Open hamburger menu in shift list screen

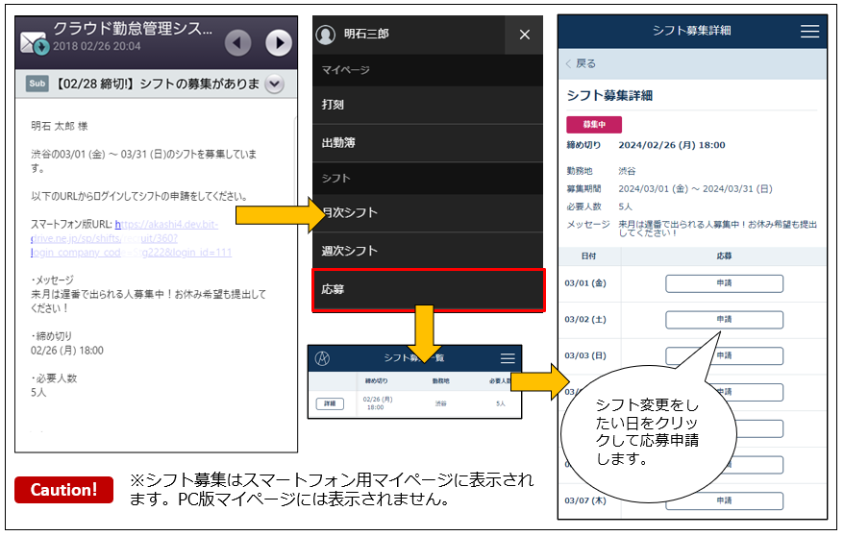508,358
